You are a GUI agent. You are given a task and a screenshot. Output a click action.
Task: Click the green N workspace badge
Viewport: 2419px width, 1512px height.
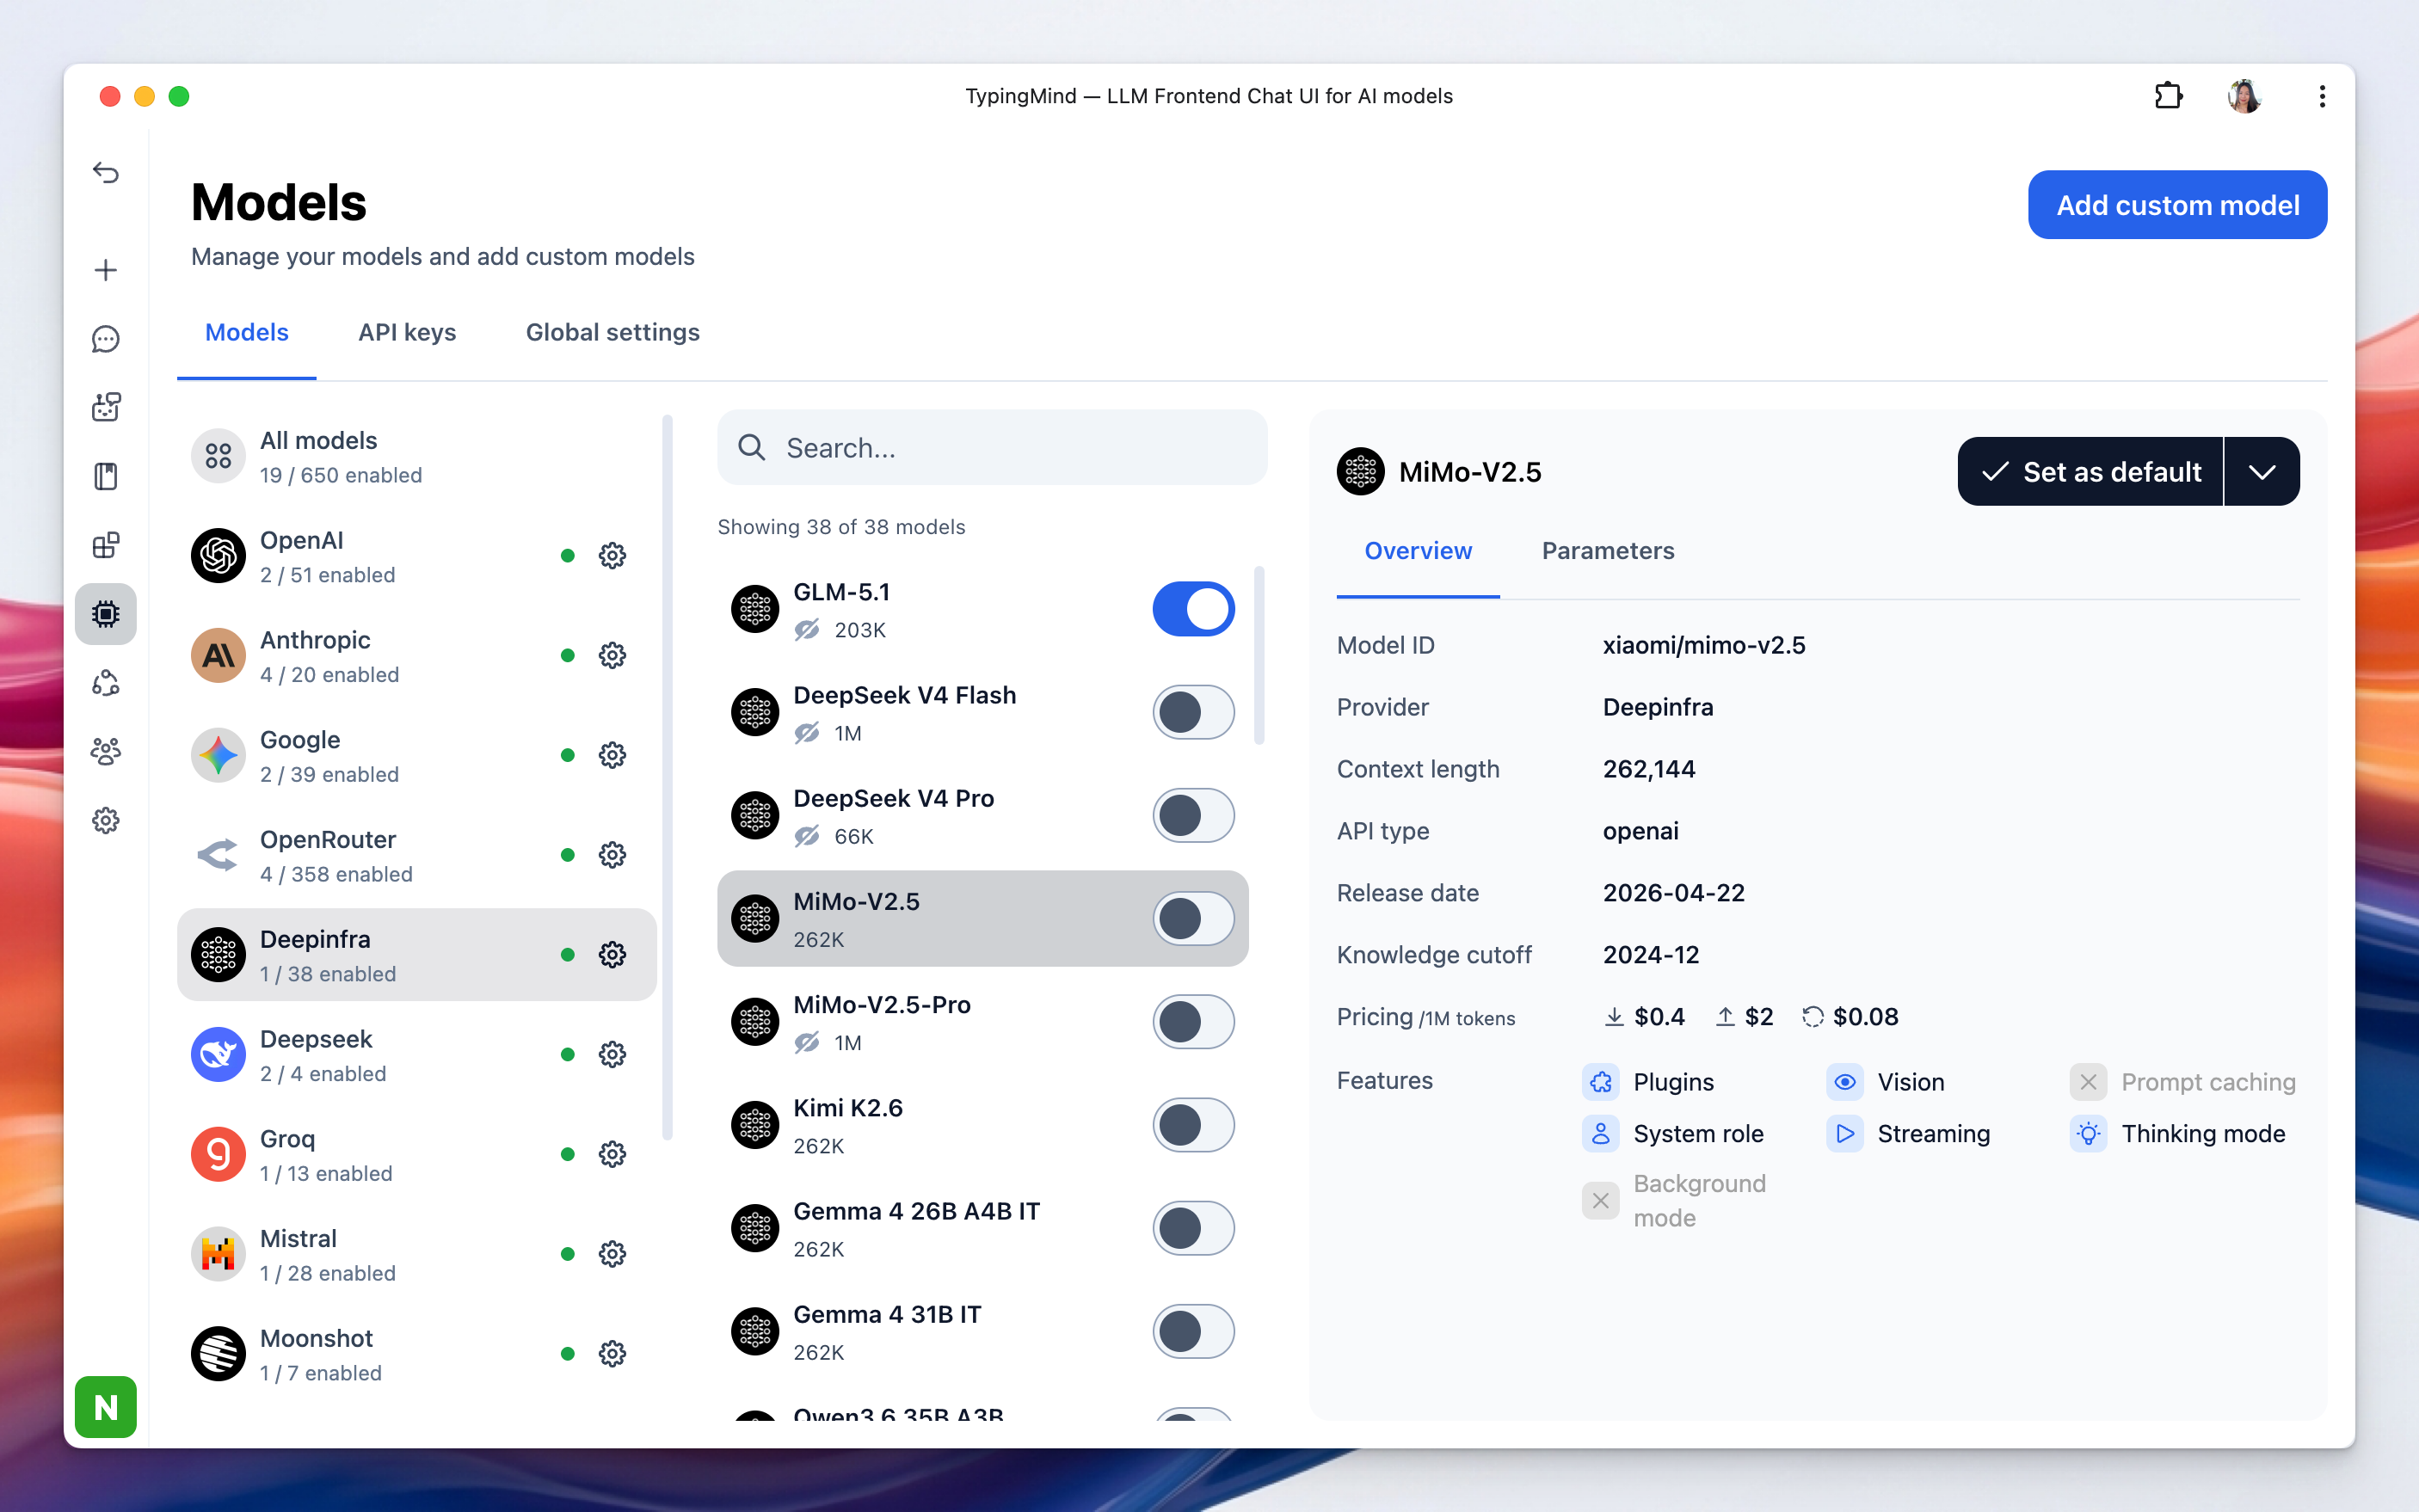pos(106,1407)
